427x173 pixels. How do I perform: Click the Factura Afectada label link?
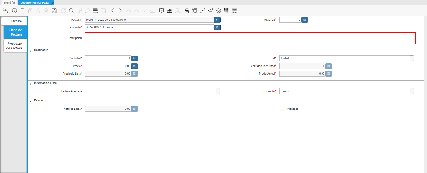click(71, 91)
